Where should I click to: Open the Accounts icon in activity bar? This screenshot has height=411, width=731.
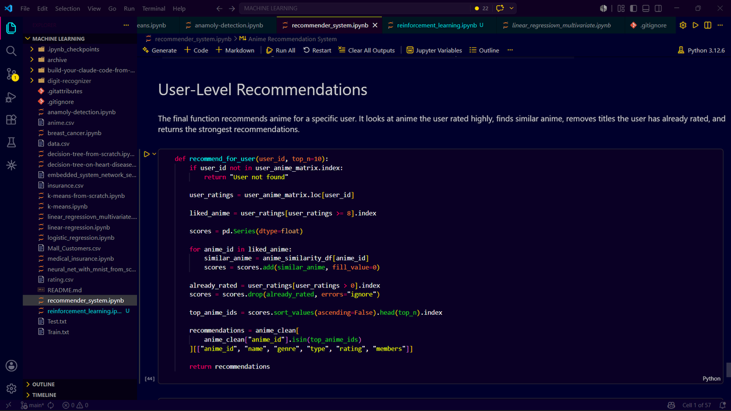tap(11, 365)
